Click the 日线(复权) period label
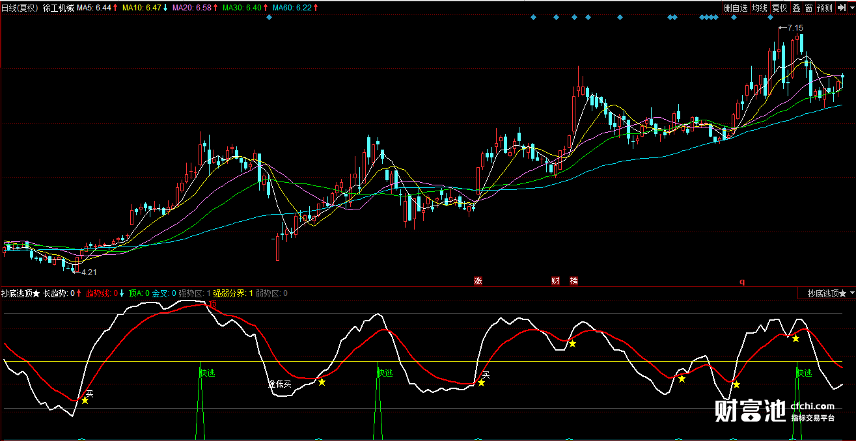The height and width of the screenshot is (441, 856). [19, 8]
